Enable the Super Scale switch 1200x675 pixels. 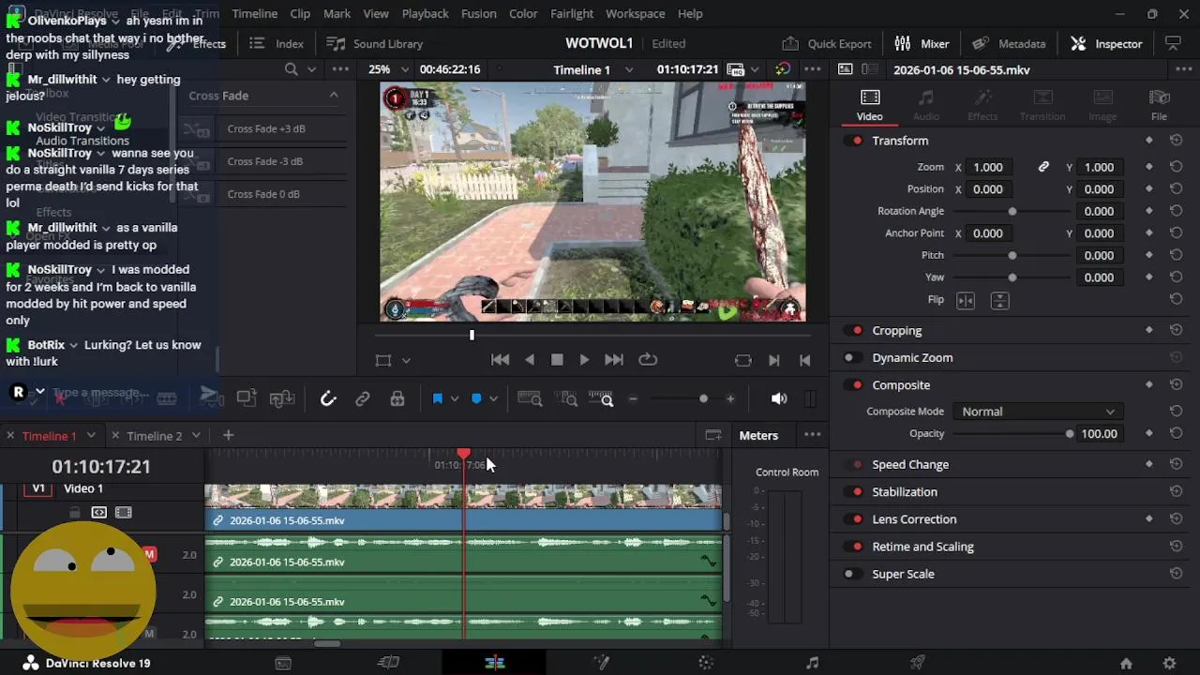pyautogui.click(x=851, y=574)
